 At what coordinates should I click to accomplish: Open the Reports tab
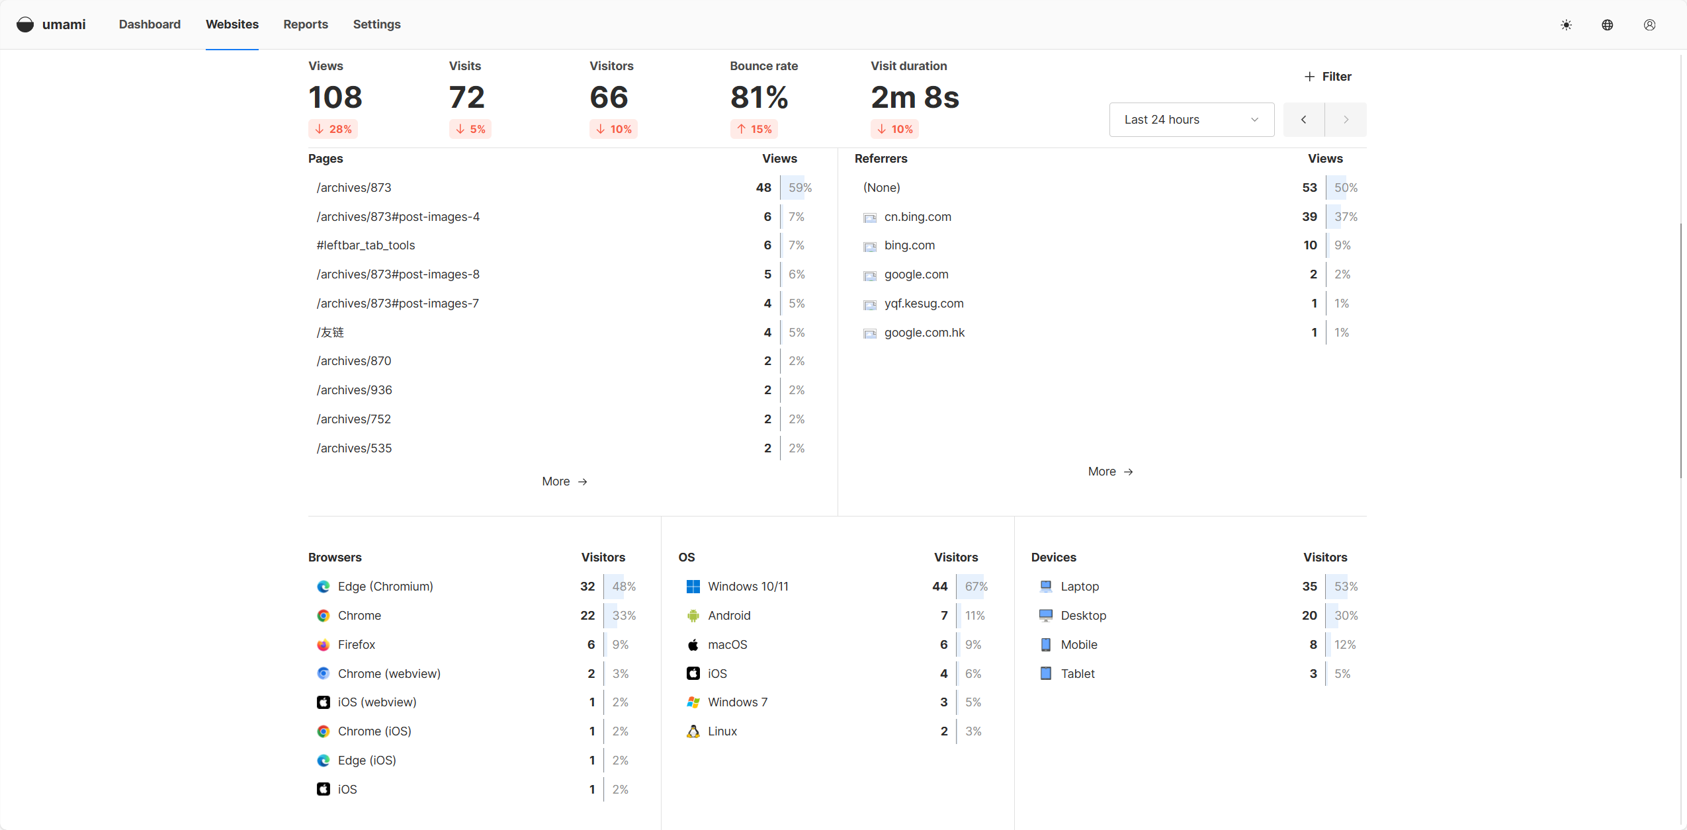(306, 24)
